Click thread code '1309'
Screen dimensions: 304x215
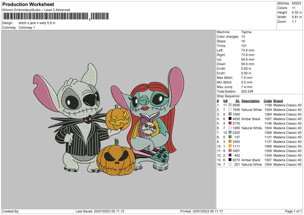click(268, 151)
